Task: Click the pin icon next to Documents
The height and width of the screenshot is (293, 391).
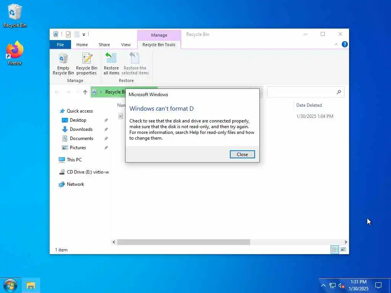Action: coord(106,138)
